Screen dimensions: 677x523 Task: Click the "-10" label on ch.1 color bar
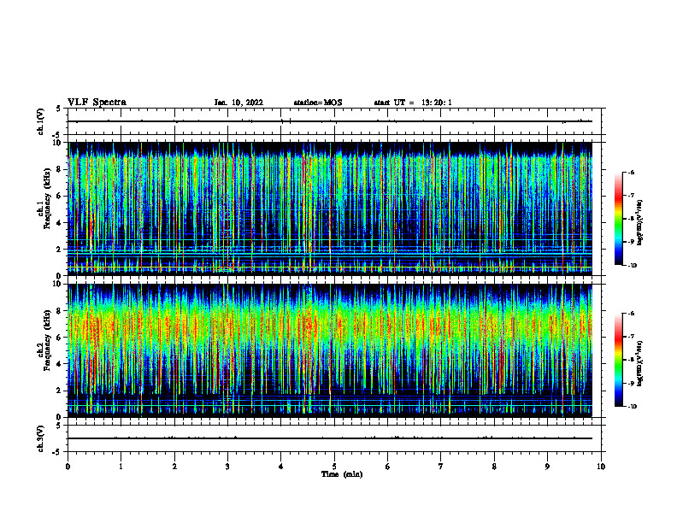tap(632, 266)
